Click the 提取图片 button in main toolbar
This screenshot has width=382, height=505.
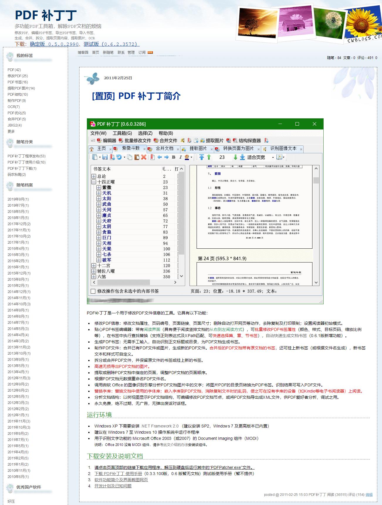pyautogui.click(x=212, y=141)
